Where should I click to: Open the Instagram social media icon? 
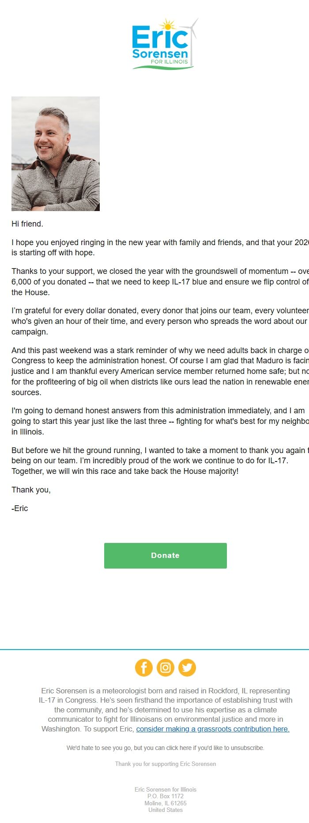pyautogui.click(x=166, y=668)
